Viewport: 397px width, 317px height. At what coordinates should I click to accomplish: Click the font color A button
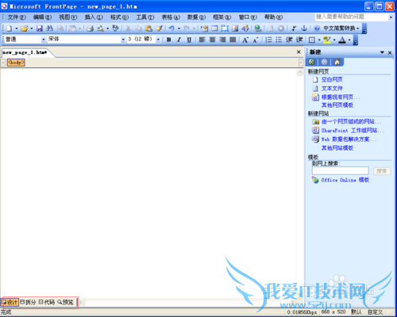coord(342,40)
